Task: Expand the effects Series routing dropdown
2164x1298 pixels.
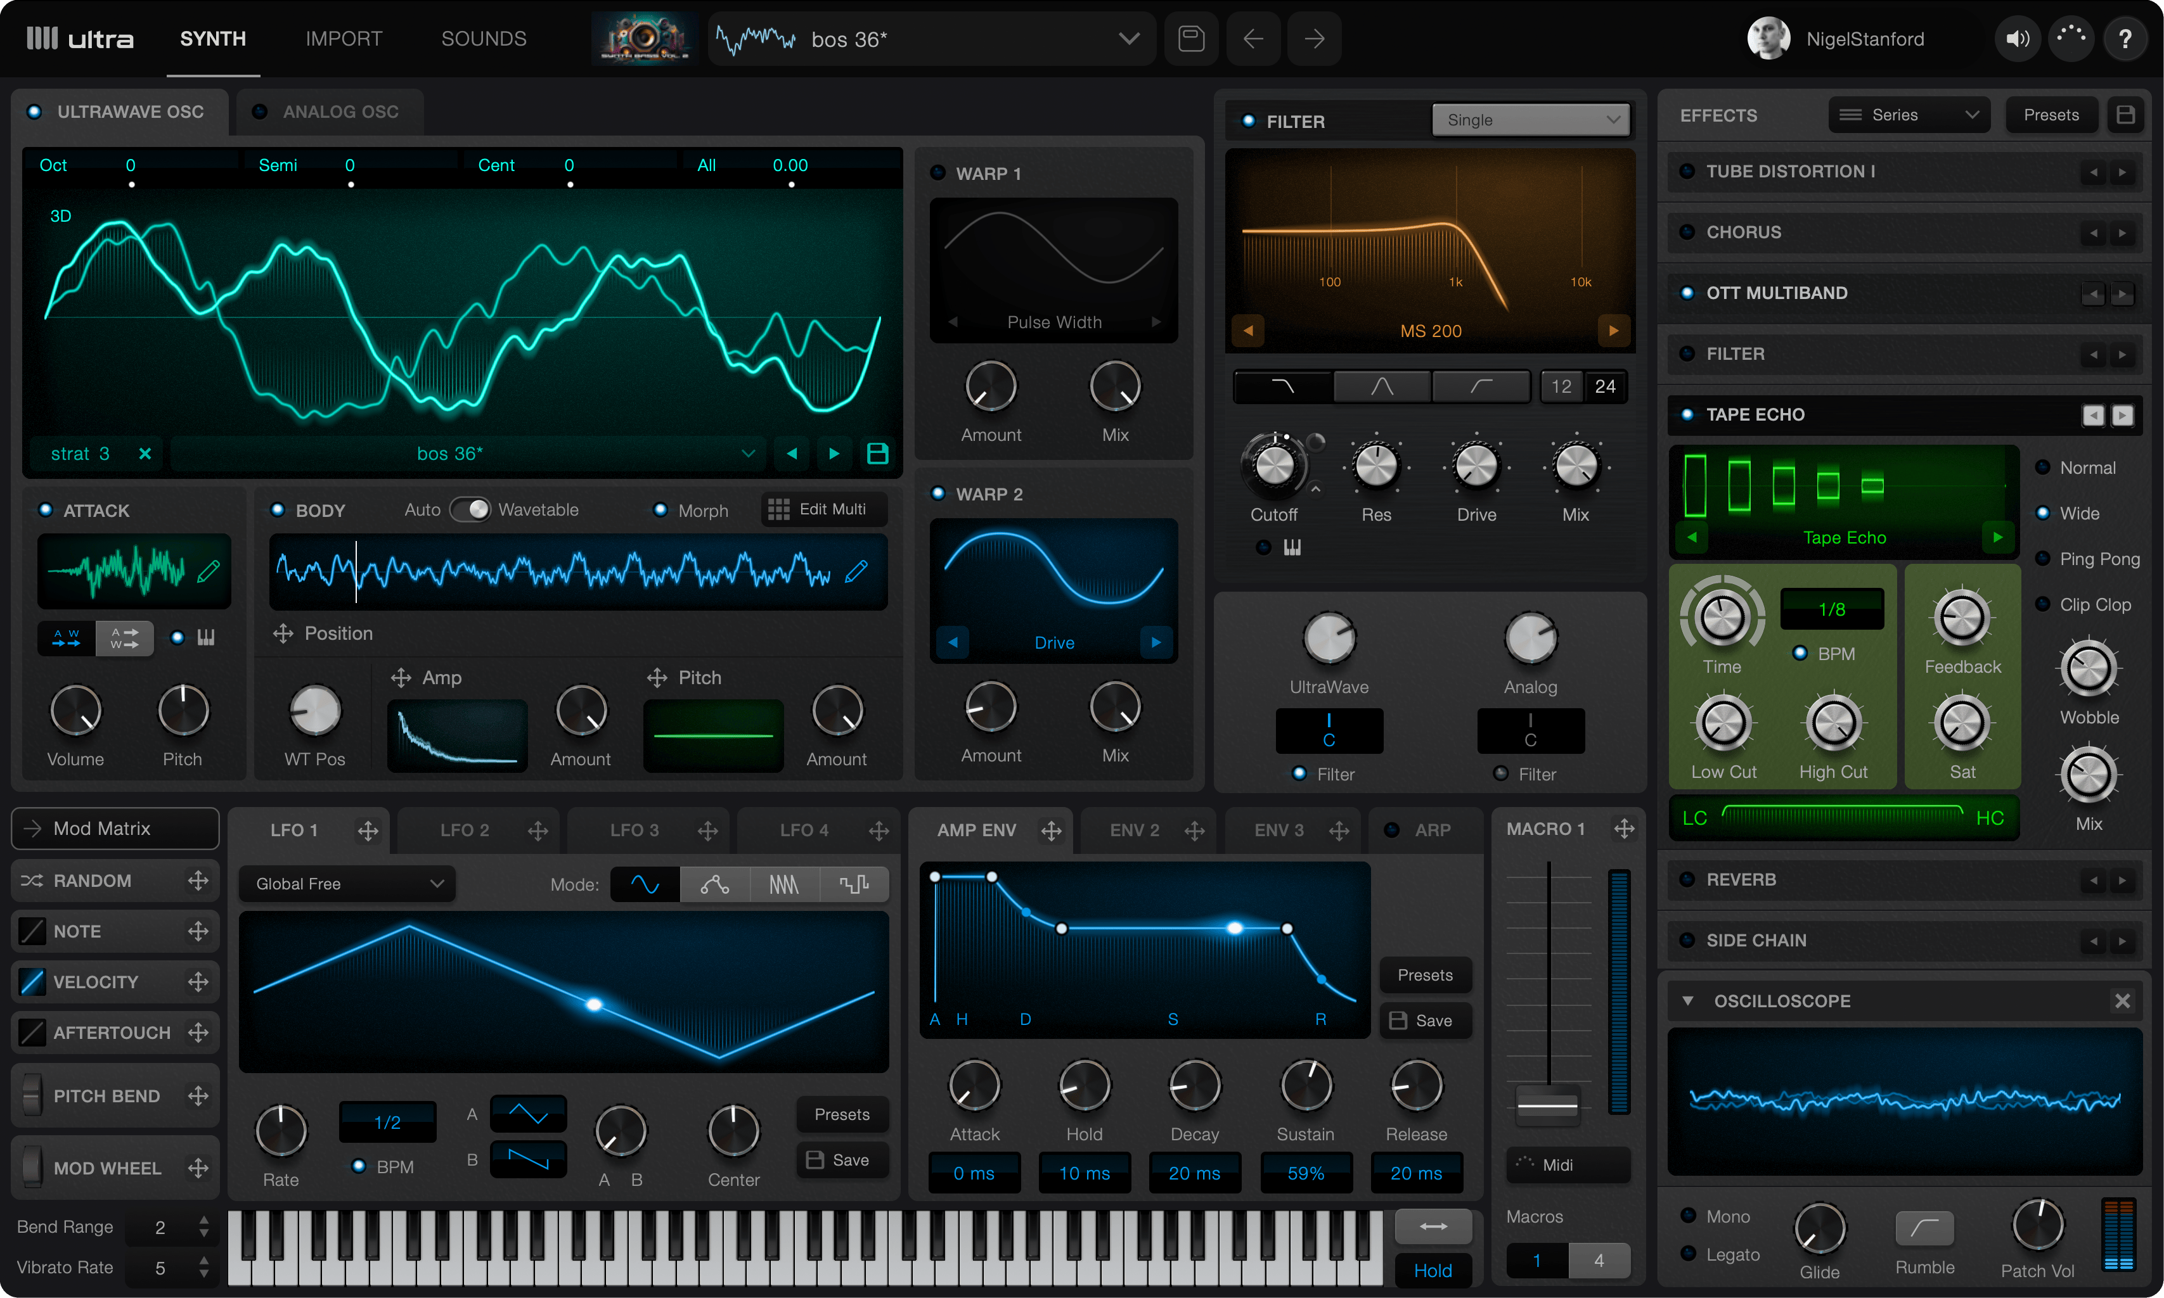Action: [1908, 115]
